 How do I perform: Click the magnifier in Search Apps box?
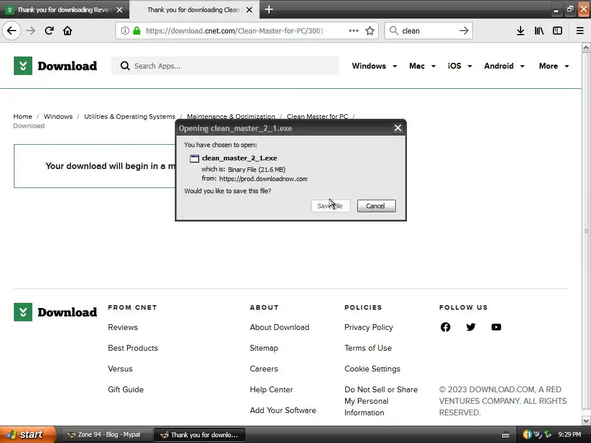[x=125, y=66]
